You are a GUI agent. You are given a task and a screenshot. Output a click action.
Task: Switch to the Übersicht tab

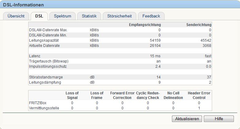click(16, 16)
